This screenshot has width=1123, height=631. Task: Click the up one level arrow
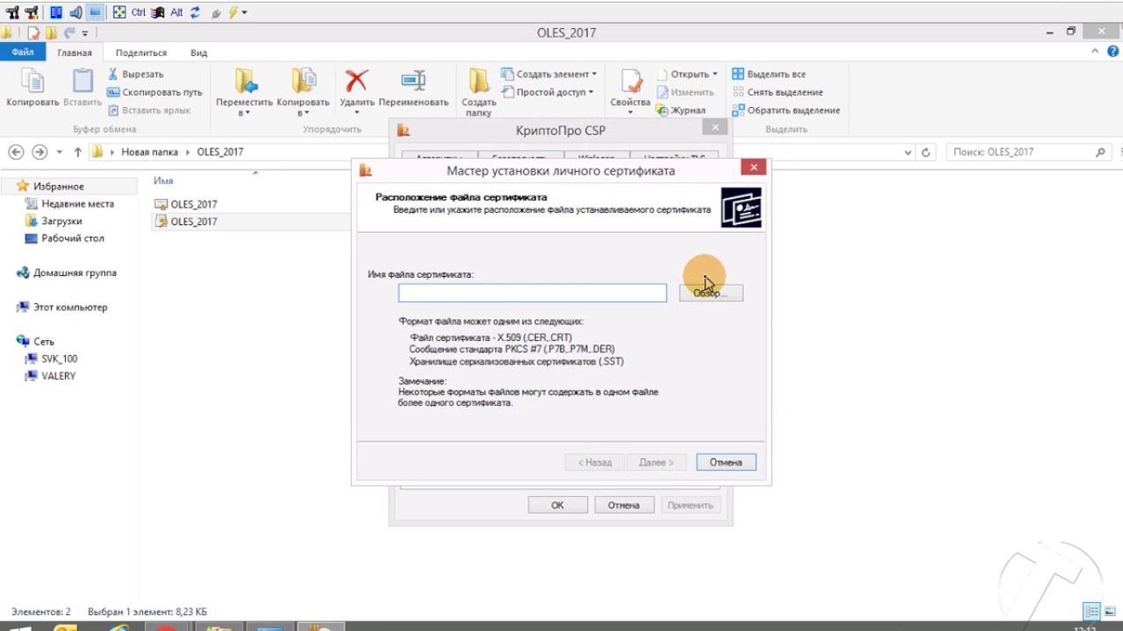pos(77,152)
